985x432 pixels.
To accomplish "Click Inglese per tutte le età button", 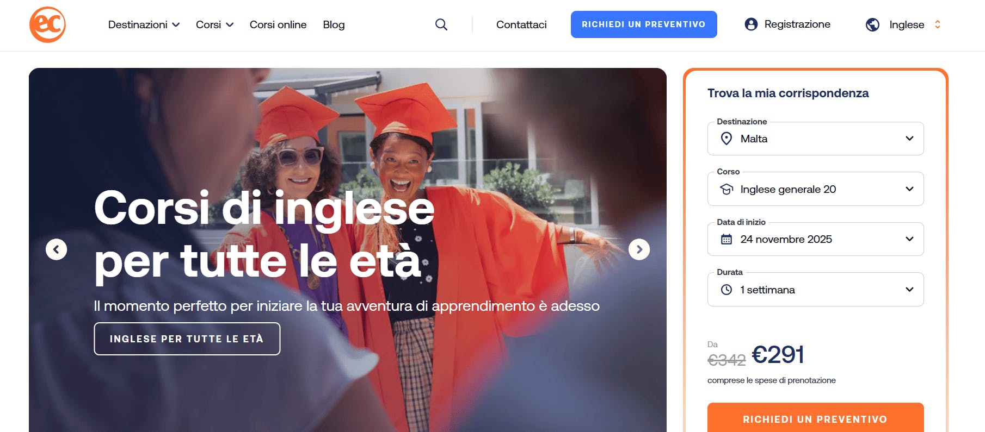I will (187, 339).
